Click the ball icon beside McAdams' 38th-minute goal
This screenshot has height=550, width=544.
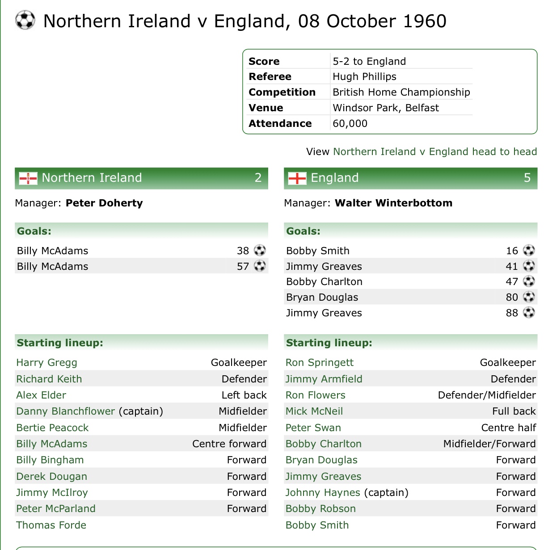(260, 250)
